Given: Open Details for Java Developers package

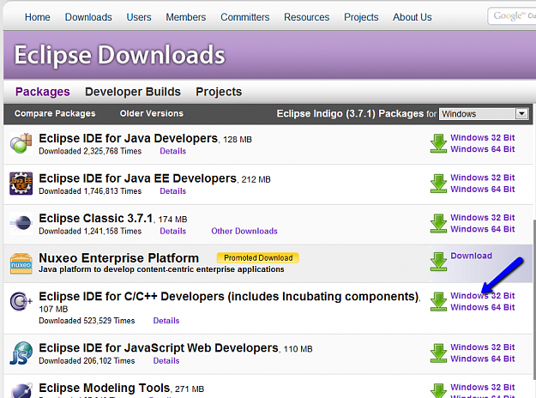Looking at the screenshot, I should [173, 151].
